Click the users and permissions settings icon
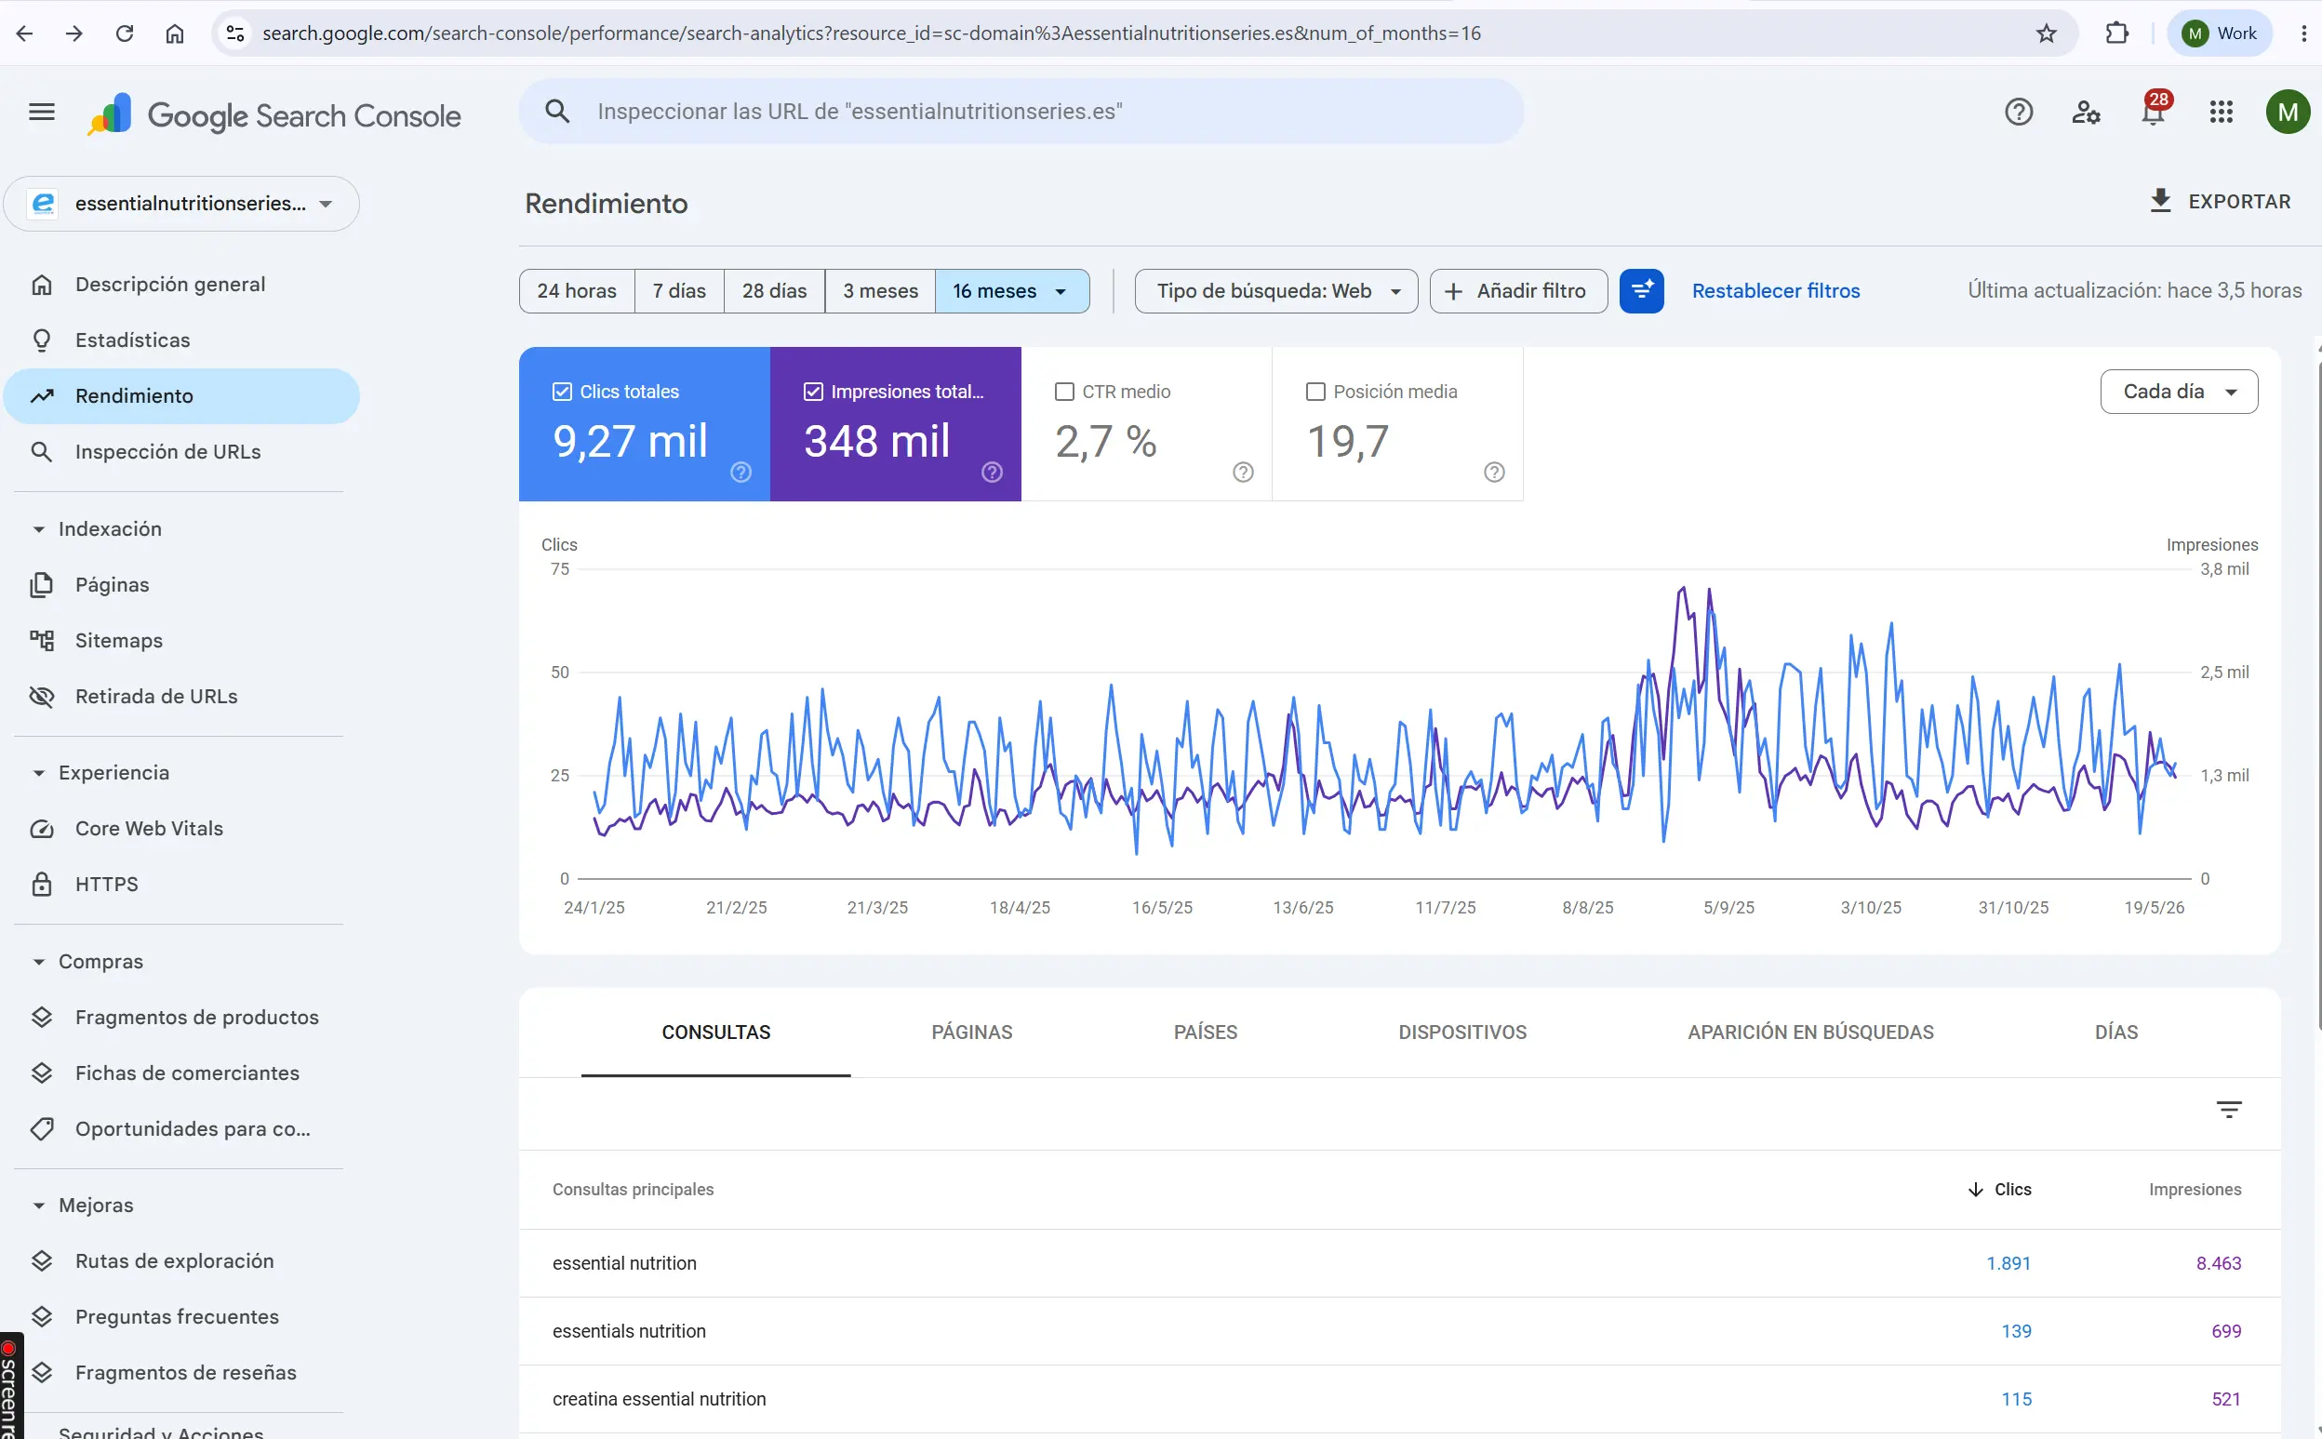The image size is (2322, 1439). 2085,113
